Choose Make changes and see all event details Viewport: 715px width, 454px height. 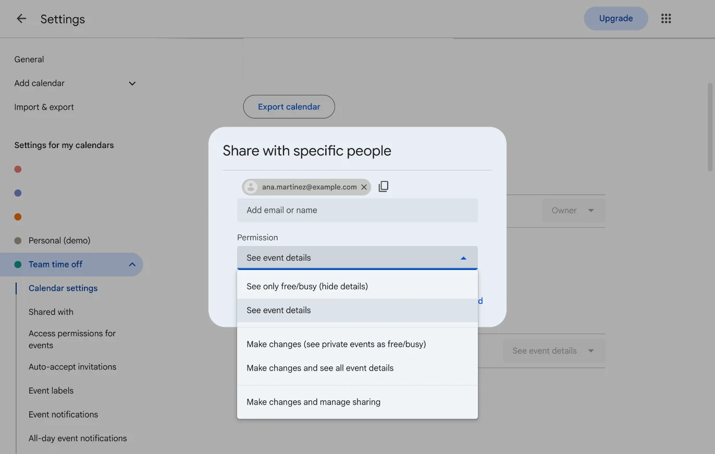tap(358, 368)
